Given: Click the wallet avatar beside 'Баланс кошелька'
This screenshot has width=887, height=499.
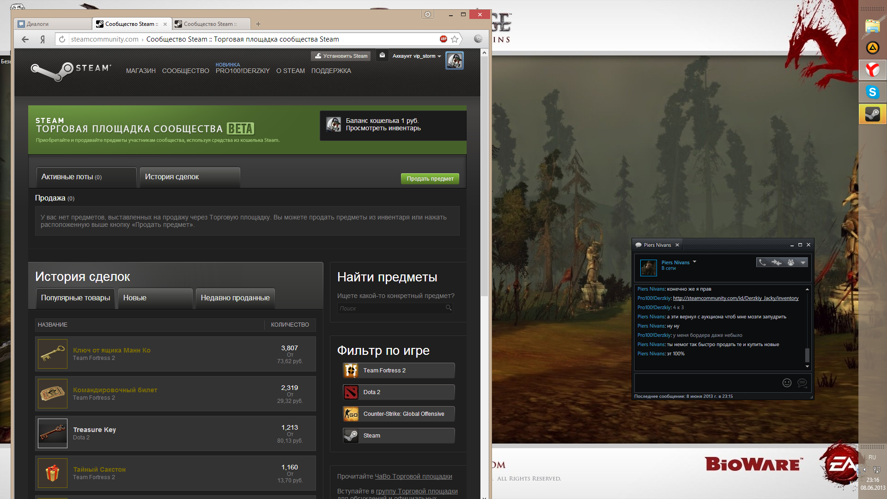Looking at the screenshot, I should tap(334, 124).
